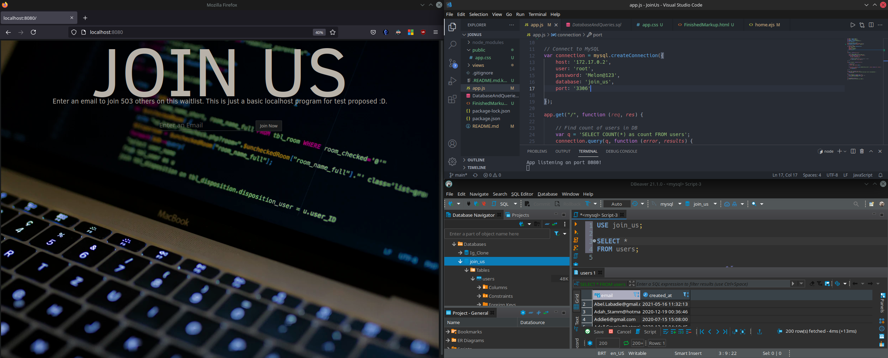888x358 pixels.
Task: Toggle Link with editor in Database Navigator
Action: (555, 224)
